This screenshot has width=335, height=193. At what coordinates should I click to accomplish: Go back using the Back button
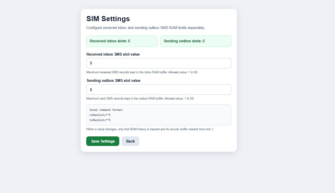[130, 141]
